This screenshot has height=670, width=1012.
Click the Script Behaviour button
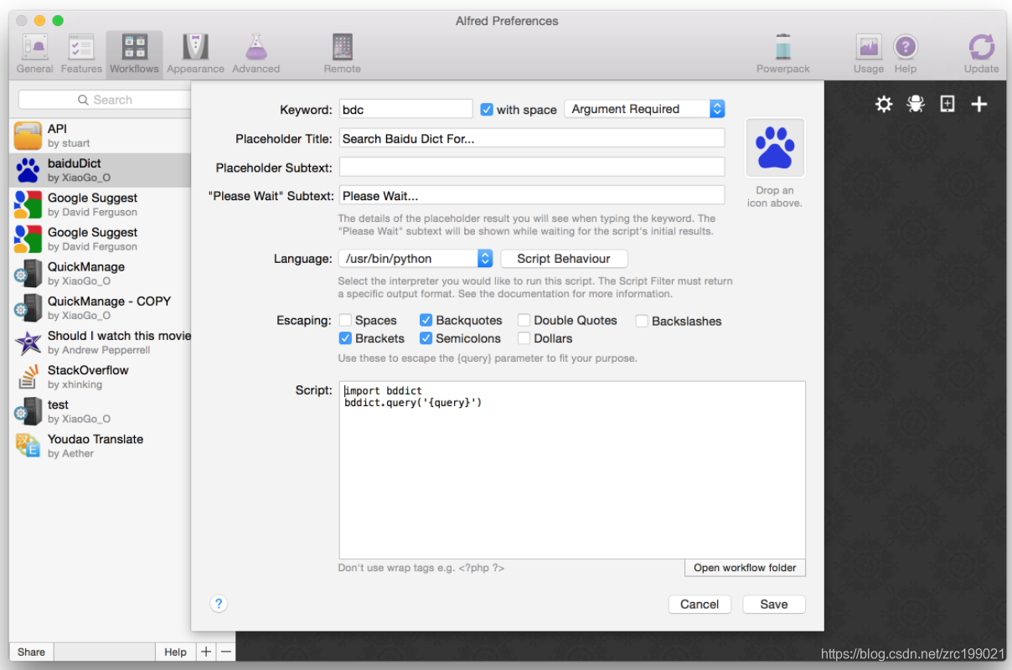point(564,259)
